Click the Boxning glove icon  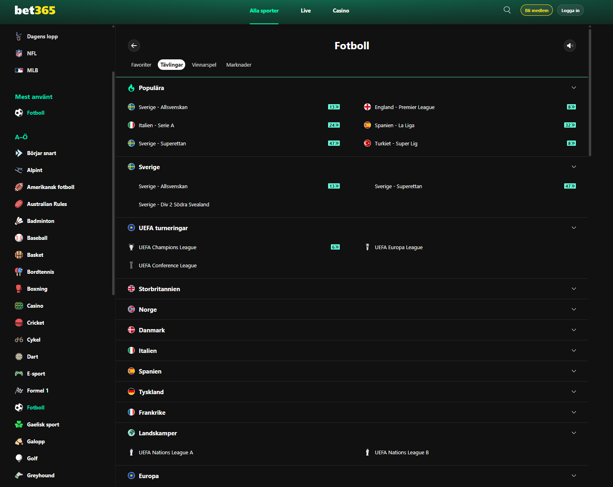coord(19,289)
